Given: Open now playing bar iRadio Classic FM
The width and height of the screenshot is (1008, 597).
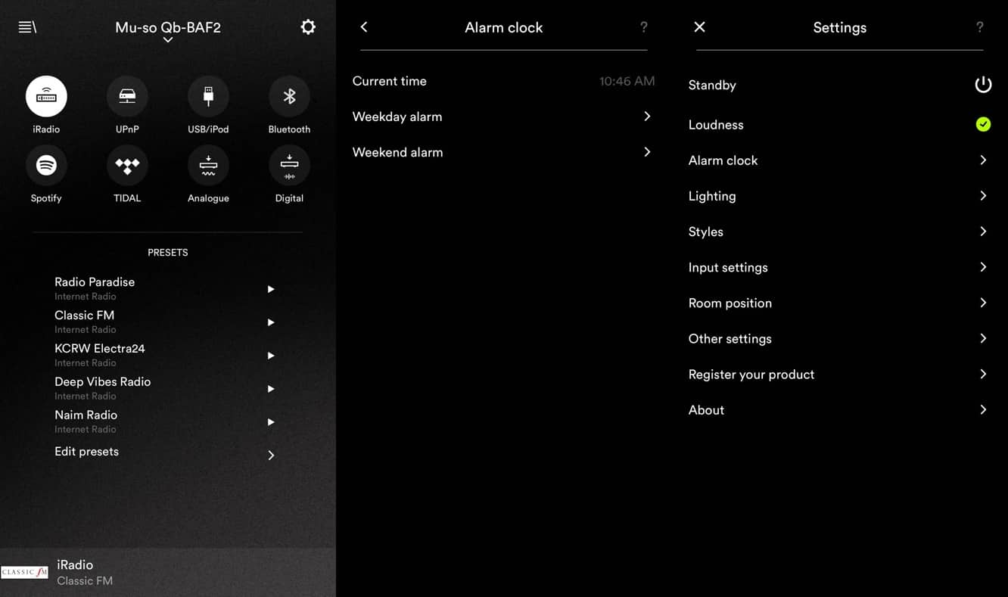Looking at the screenshot, I should click(167, 572).
